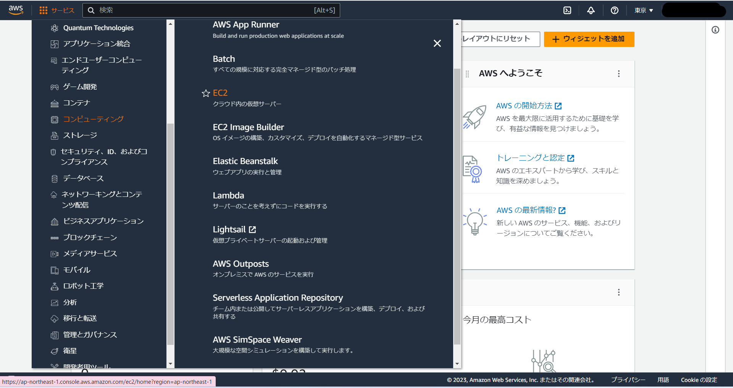733x388 pixels.
Task: Open the Batch service link
Action: point(224,59)
